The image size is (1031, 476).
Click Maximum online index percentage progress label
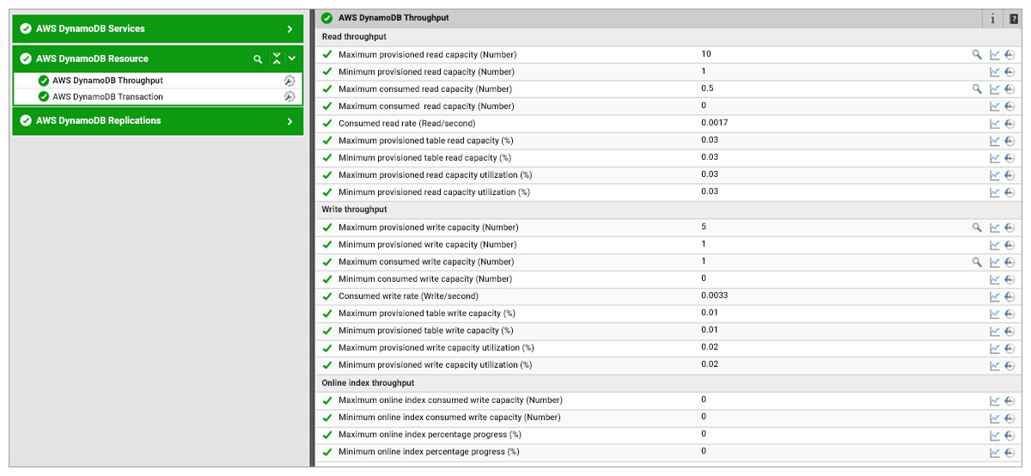coord(430,435)
